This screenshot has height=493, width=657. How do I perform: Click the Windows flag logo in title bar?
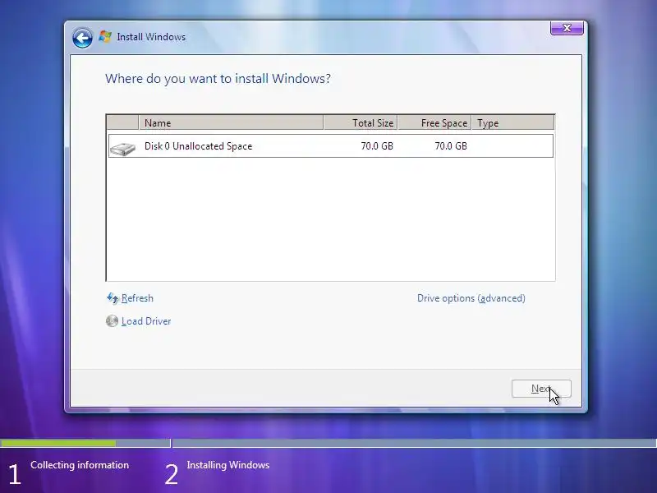(x=105, y=36)
